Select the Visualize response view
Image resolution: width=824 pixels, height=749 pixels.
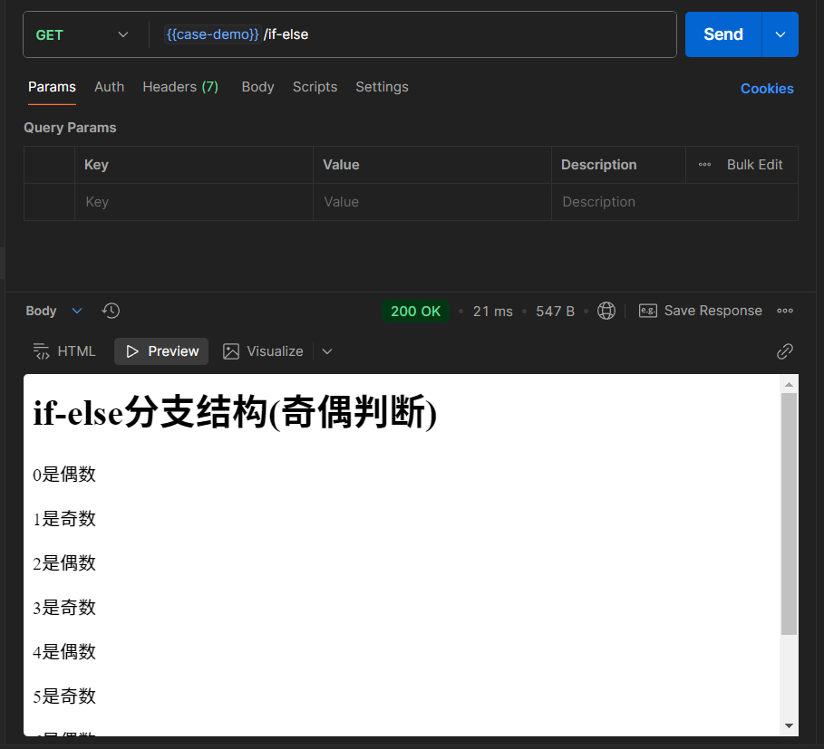tap(264, 351)
